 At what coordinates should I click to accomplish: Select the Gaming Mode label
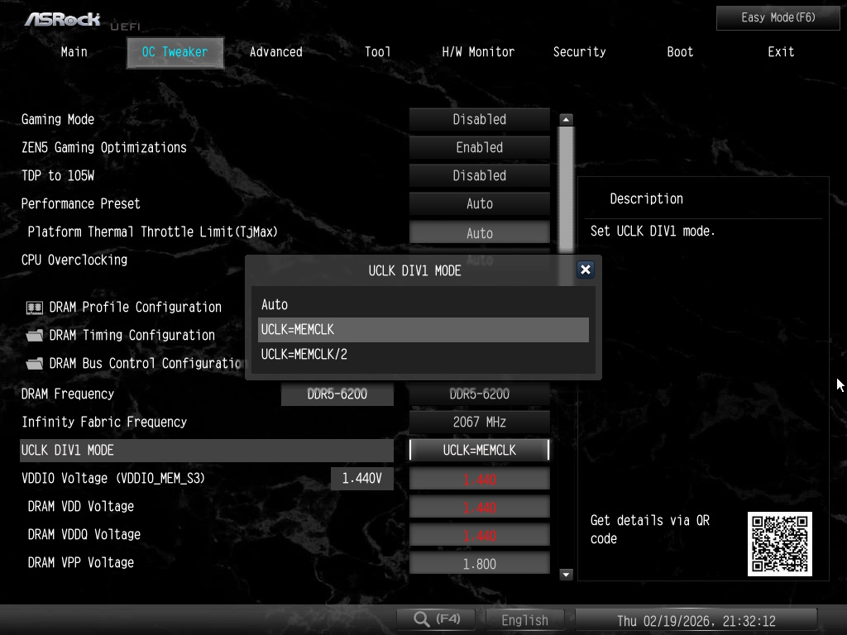pos(58,119)
